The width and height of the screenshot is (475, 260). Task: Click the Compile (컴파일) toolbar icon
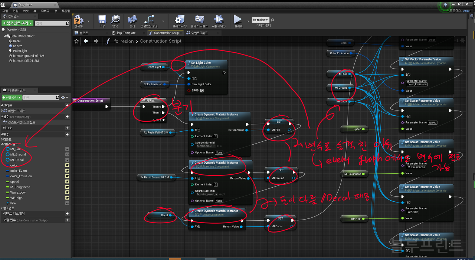78,19
